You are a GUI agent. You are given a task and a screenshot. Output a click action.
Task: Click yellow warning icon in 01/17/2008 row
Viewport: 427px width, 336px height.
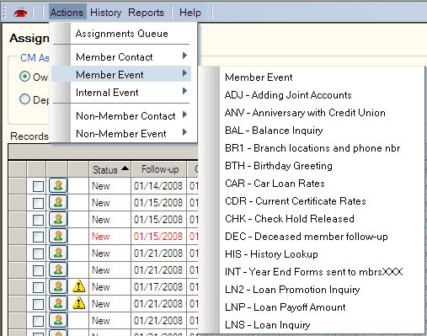tap(79, 286)
